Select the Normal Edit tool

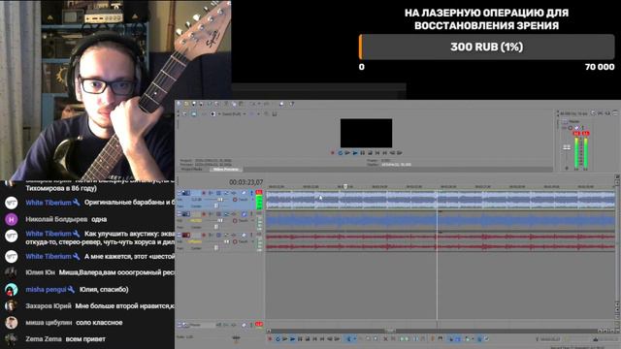[349, 338]
